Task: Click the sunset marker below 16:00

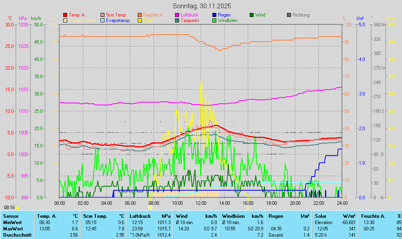Action: 249,207
